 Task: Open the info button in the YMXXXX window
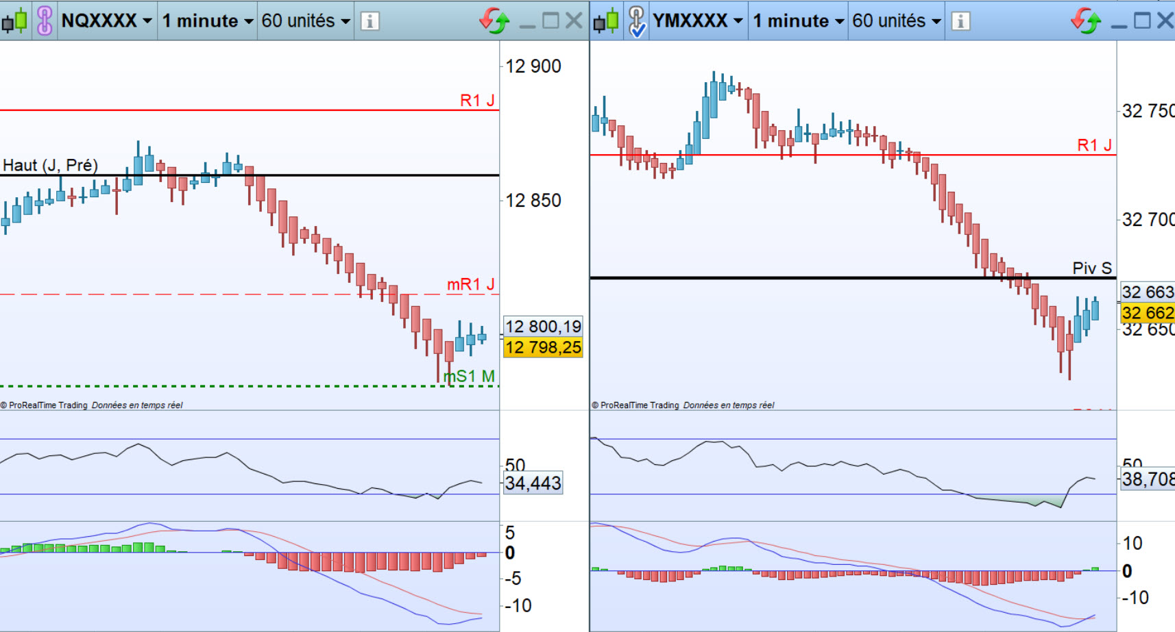(x=961, y=21)
